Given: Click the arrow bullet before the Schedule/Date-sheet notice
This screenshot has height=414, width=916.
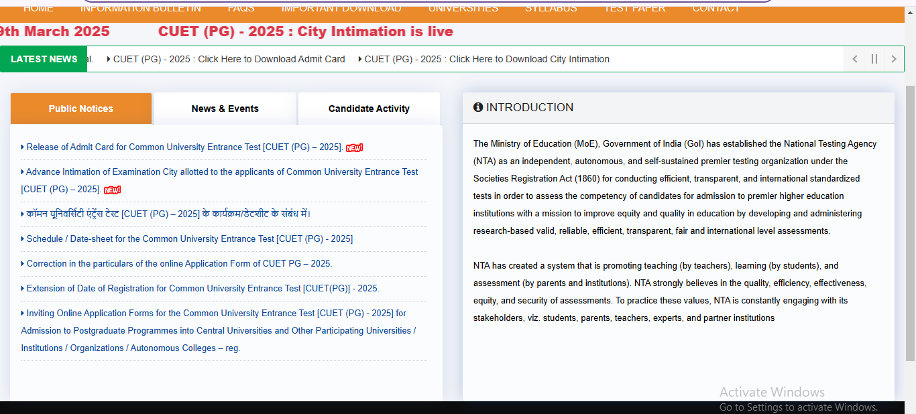Looking at the screenshot, I should click(22, 238).
